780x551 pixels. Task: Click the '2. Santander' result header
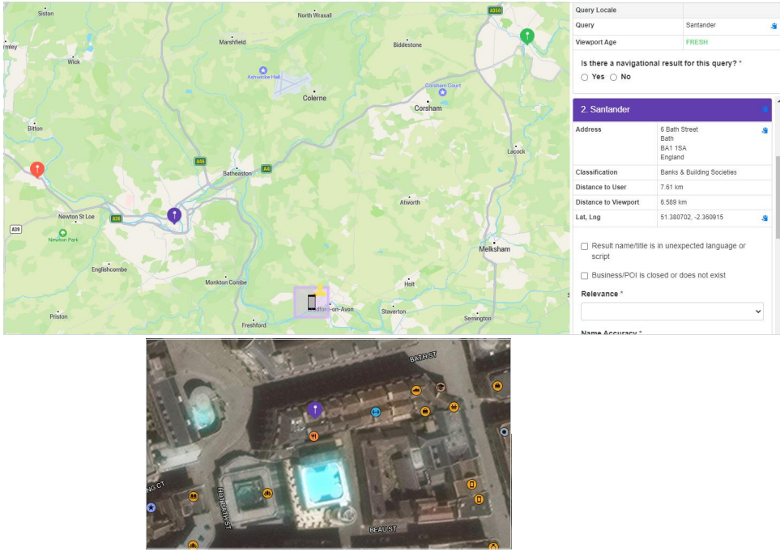pyautogui.click(x=672, y=110)
